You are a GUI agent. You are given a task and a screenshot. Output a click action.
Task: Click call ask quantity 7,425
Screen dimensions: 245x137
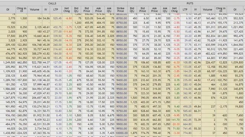pos(111,133)
